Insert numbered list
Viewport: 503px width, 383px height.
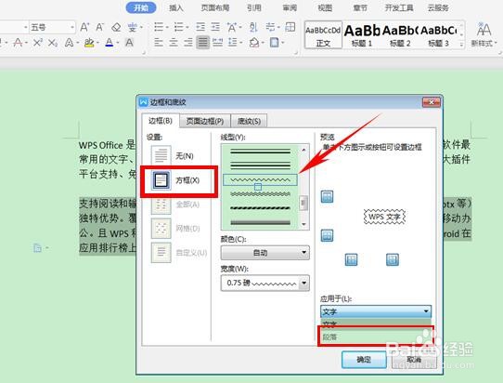pyautogui.click(x=178, y=27)
